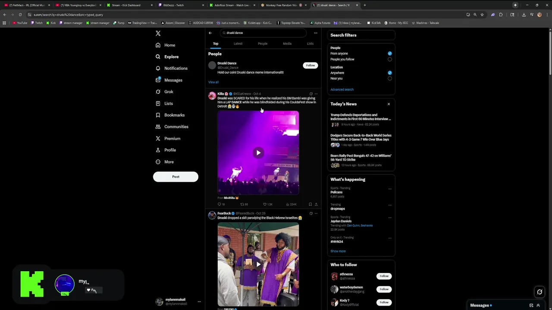Open Messages in the X sidebar
The image size is (552, 310).
click(169, 80)
